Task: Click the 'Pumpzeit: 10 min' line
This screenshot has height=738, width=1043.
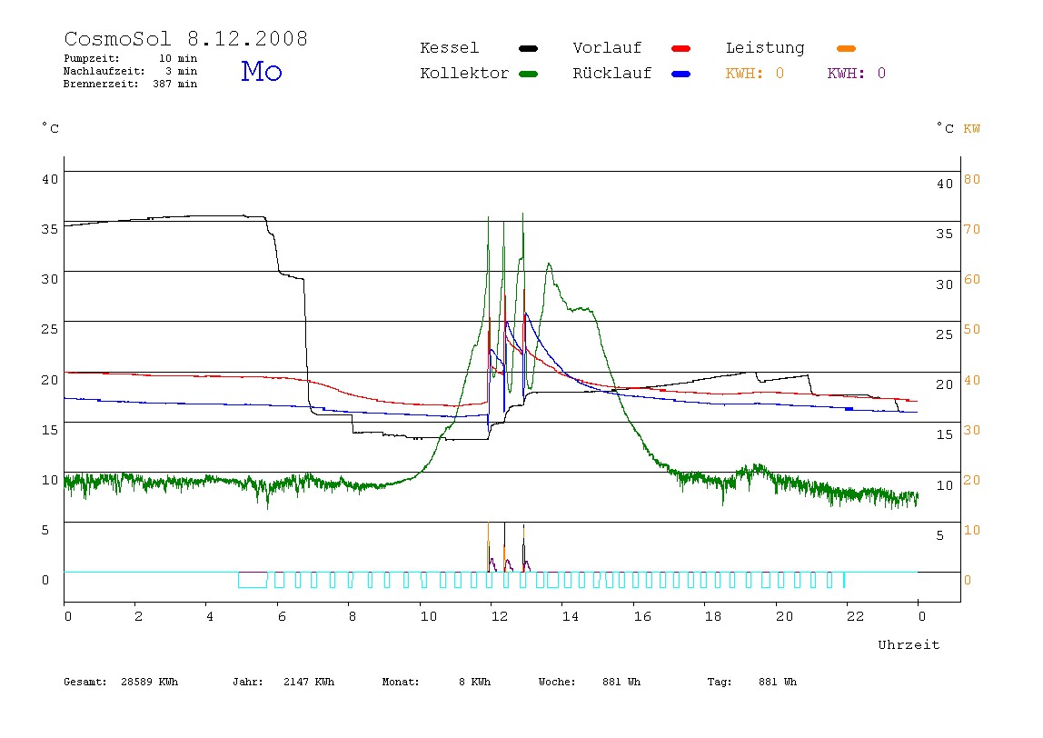Action: [x=131, y=58]
